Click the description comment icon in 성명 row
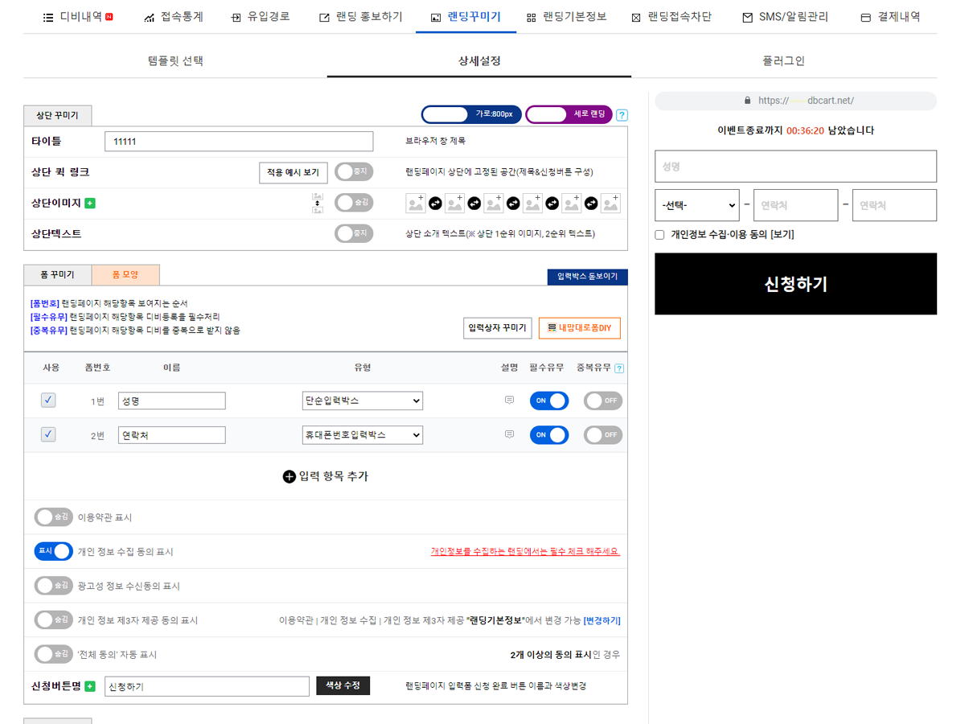 (509, 400)
